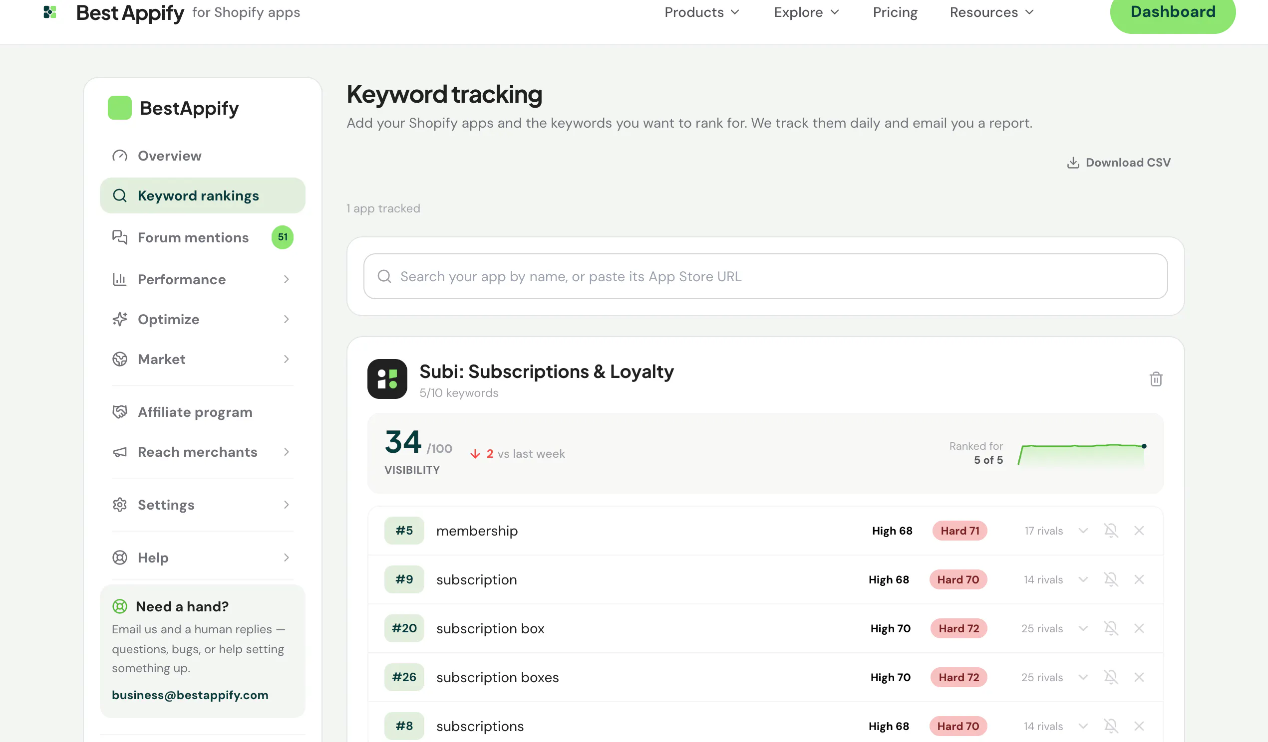This screenshot has width=1268, height=742.
Task: Click the Keyword rankings magnifier icon
Action: point(120,195)
